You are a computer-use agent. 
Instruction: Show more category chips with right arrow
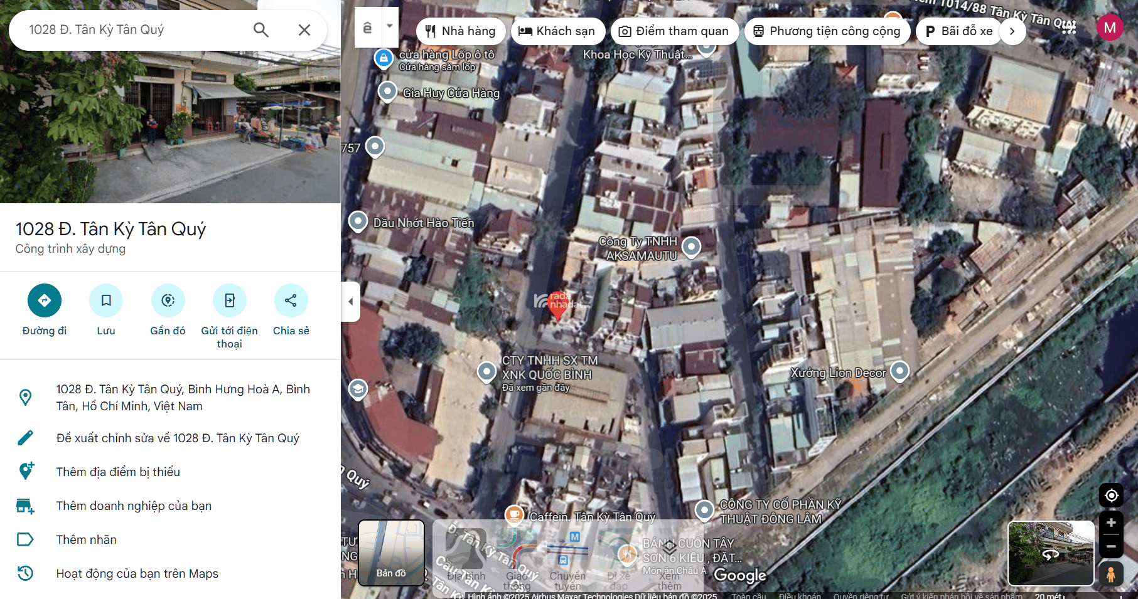pos(1012,31)
